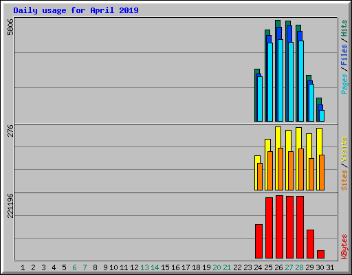
Task: Click day 26 on the x-axis
Action: 278,267
